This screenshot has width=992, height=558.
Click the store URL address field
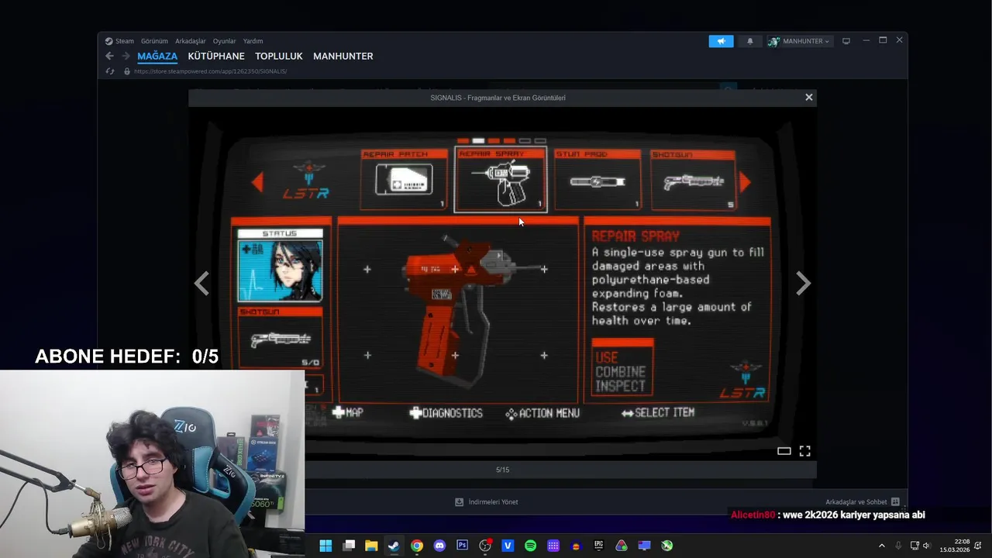point(210,71)
